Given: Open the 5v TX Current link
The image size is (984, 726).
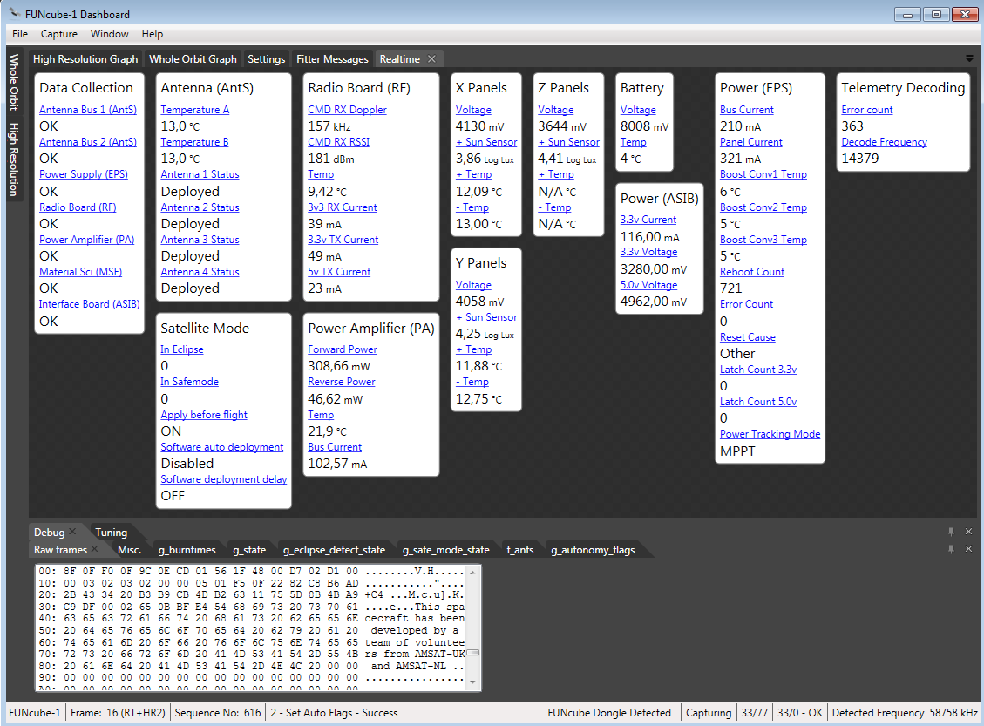Looking at the screenshot, I should pos(339,272).
